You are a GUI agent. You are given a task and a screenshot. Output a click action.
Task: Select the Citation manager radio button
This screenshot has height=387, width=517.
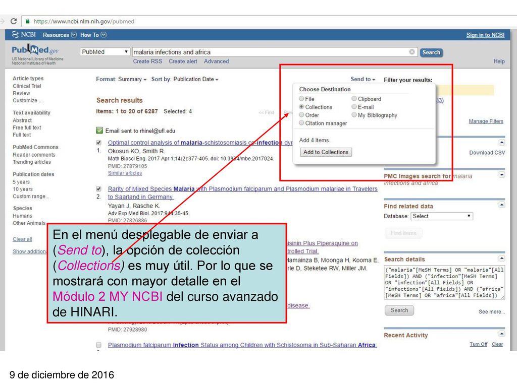(301, 123)
